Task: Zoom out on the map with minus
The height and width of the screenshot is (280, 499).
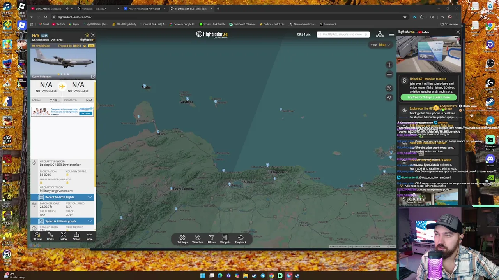Action: 389,74
